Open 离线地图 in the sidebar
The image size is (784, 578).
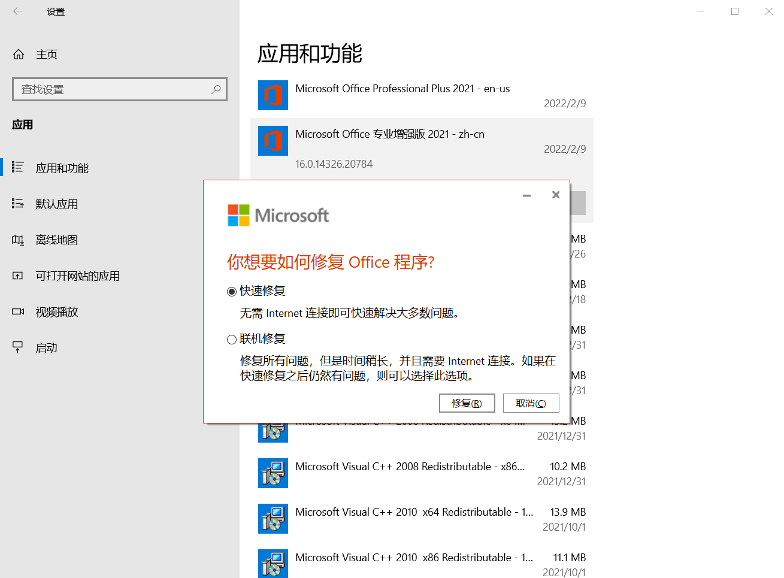pyautogui.click(x=120, y=240)
